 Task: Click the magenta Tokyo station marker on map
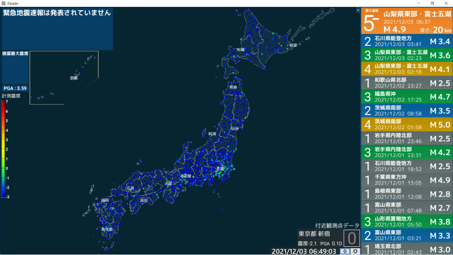pyautogui.click(x=219, y=168)
